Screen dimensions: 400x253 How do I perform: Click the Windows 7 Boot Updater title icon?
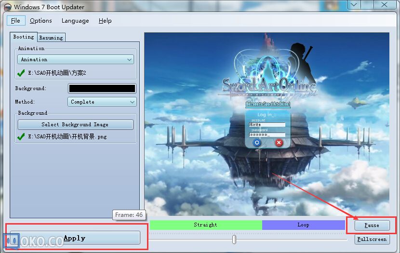(x=8, y=7)
